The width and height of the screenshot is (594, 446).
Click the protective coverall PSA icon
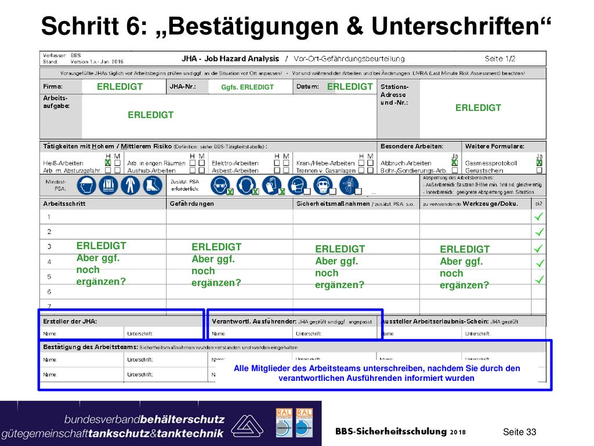tap(131, 186)
